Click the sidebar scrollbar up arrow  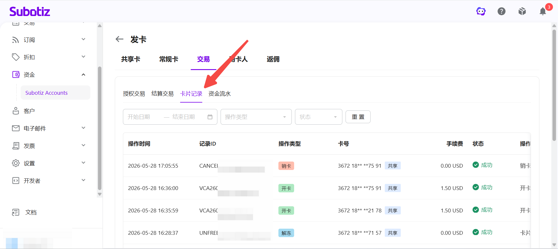pyautogui.click(x=100, y=26)
